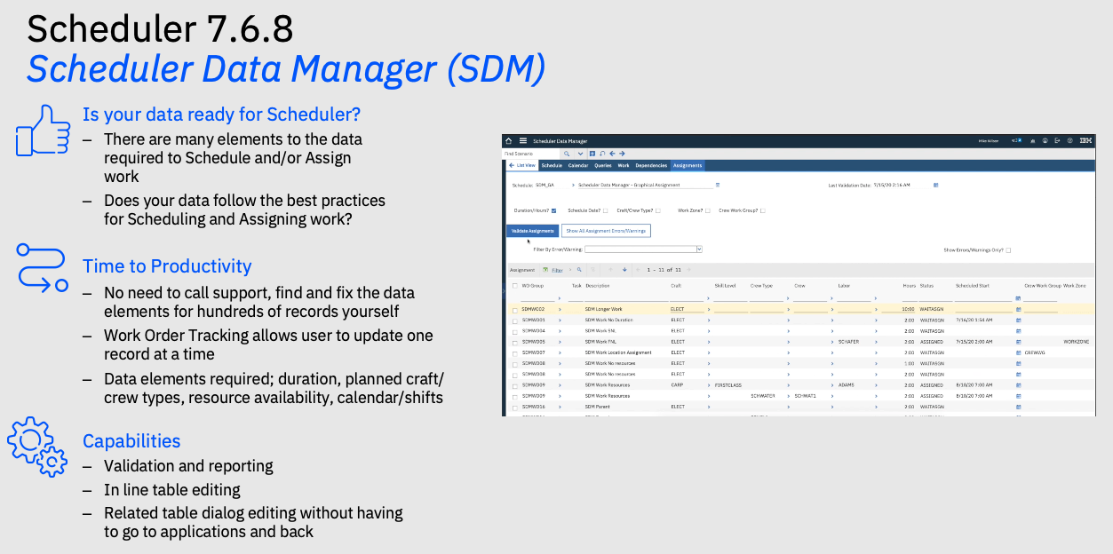Click Show All Assignment Errors/Warnings button
This screenshot has width=1113, height=554.
pos(607,231)
